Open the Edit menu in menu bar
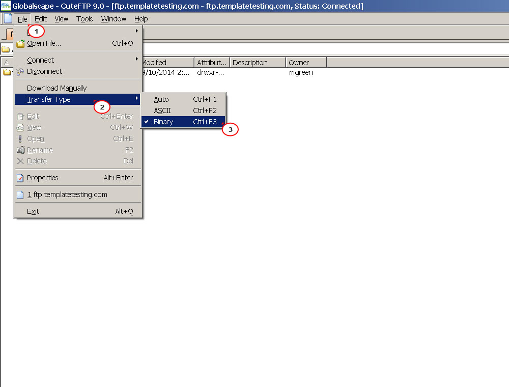Image resolution: width=509 pixels, height=387 pixels. tap(41, 19)
